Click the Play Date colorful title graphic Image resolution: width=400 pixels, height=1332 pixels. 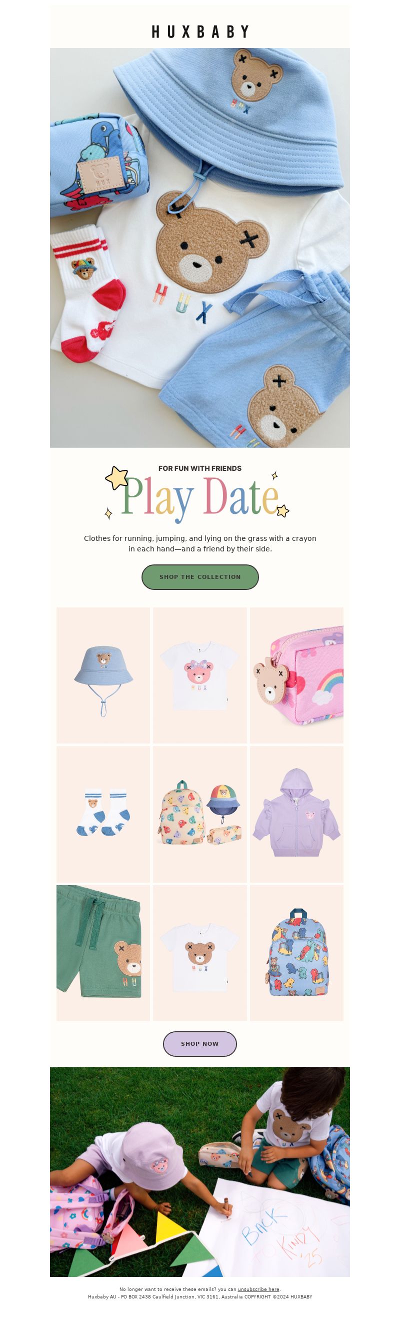(200, 497)
